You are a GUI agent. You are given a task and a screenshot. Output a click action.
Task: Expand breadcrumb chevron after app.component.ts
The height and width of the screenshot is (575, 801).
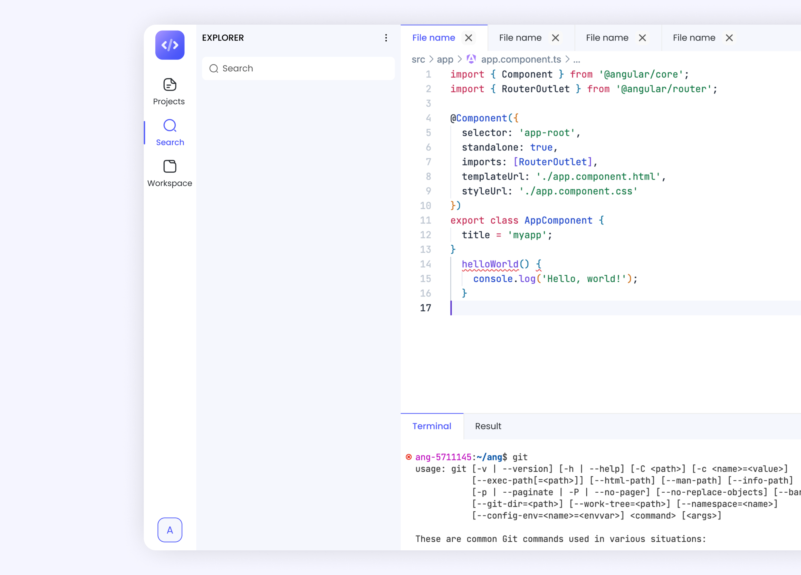pos(567,59)
